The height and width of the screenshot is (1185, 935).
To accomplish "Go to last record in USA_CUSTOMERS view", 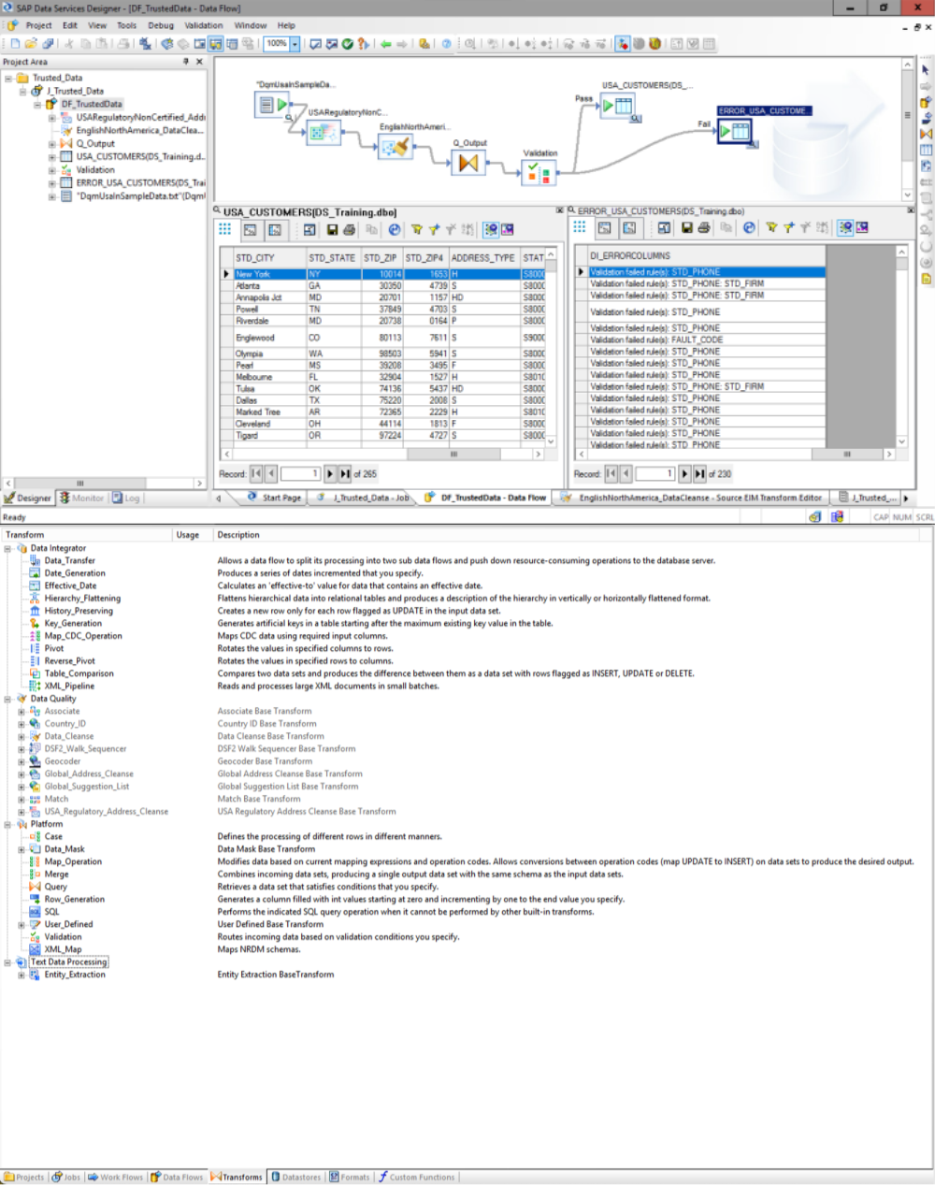I will click(345, 474).
